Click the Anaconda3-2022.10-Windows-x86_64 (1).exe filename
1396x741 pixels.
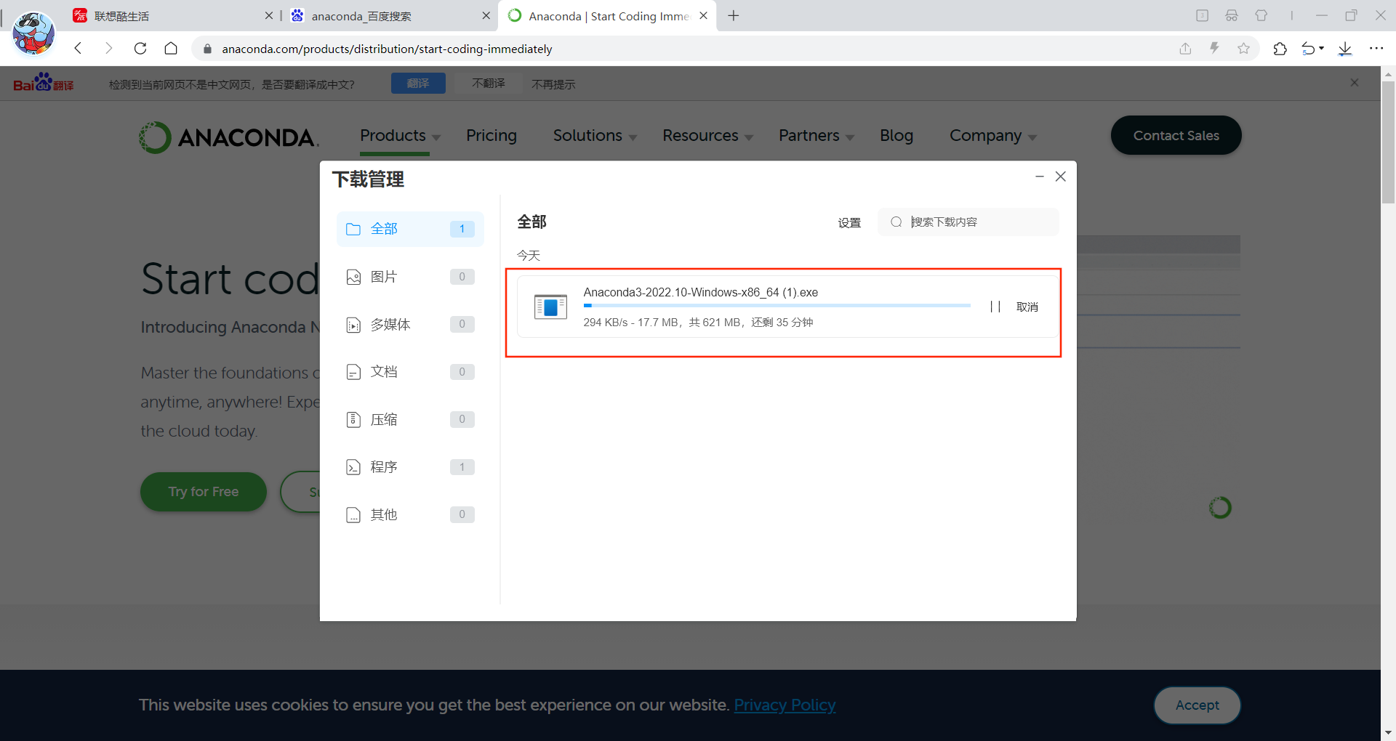pyautogui.click(x=700, y=292)
